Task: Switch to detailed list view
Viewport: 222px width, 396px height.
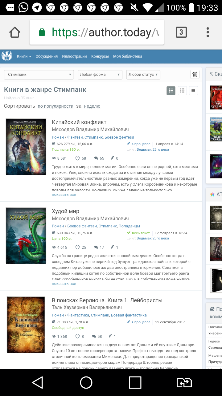Action: coord(171,91)
